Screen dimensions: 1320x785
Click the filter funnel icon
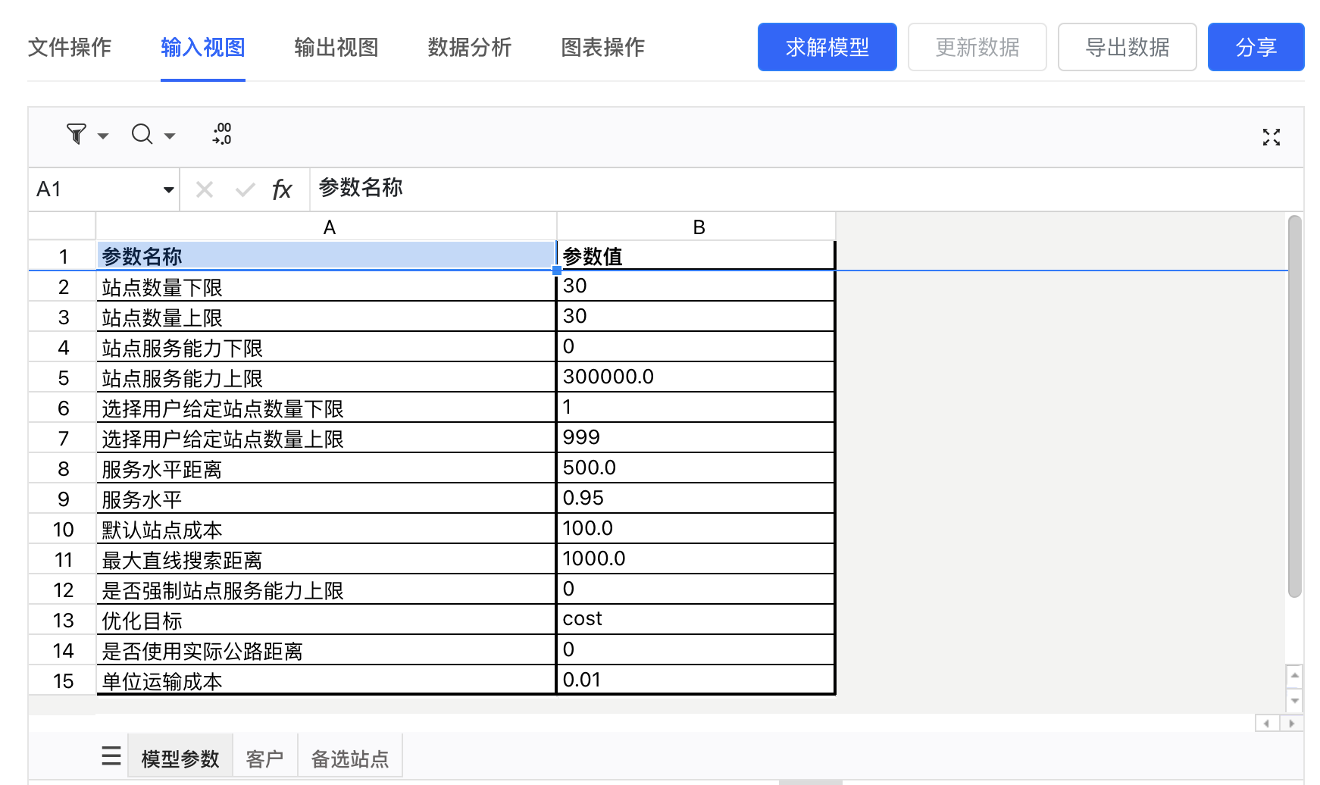coord(76,135)
